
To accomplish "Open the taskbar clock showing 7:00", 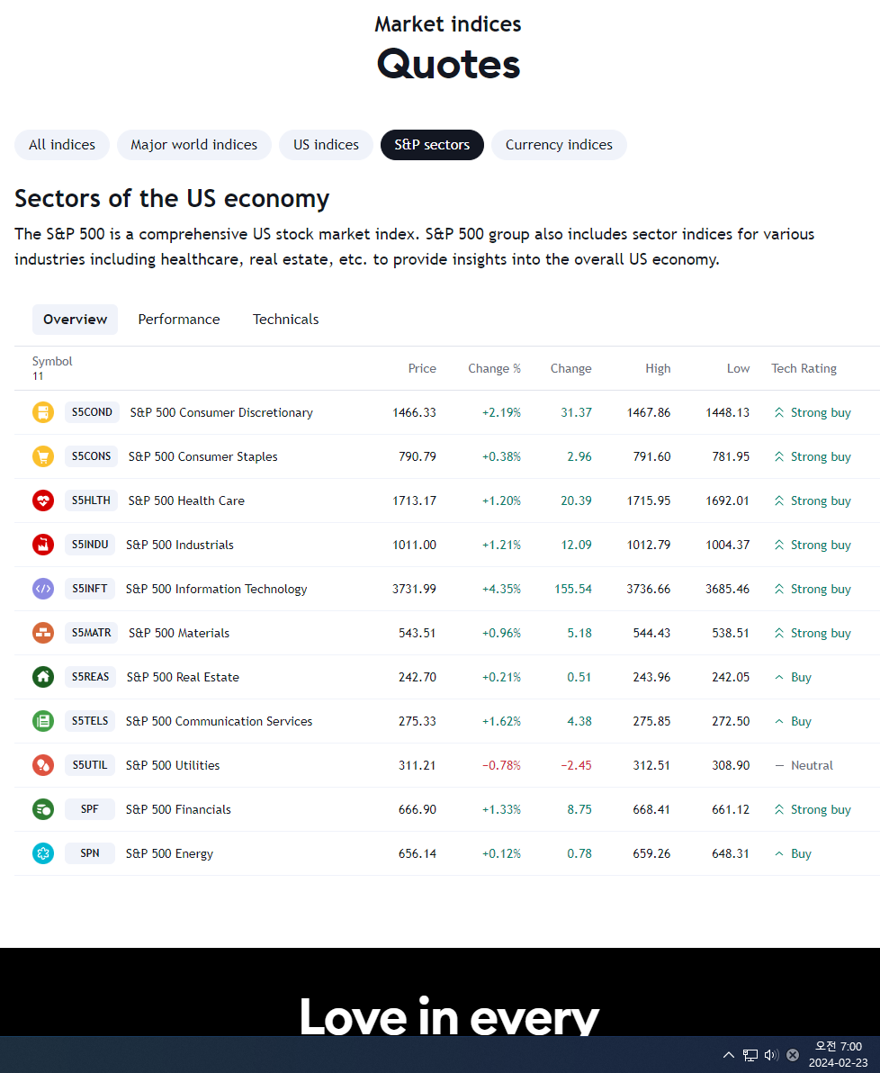I will point(838,1054).
